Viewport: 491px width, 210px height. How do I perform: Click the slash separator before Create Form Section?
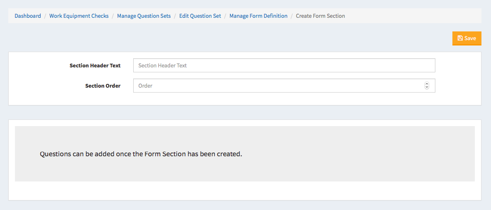291,16
